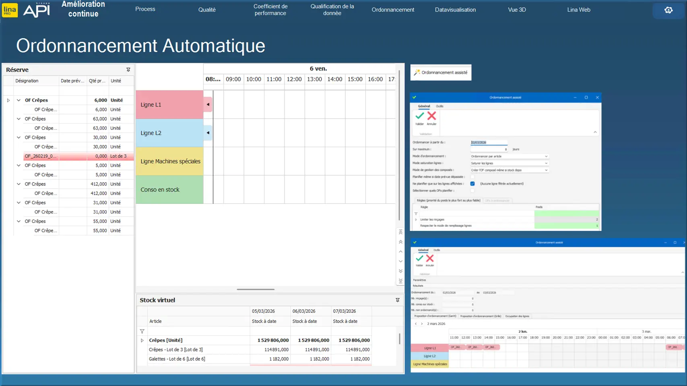Switch to Outils tab in upper dialog

click(439, 106)
